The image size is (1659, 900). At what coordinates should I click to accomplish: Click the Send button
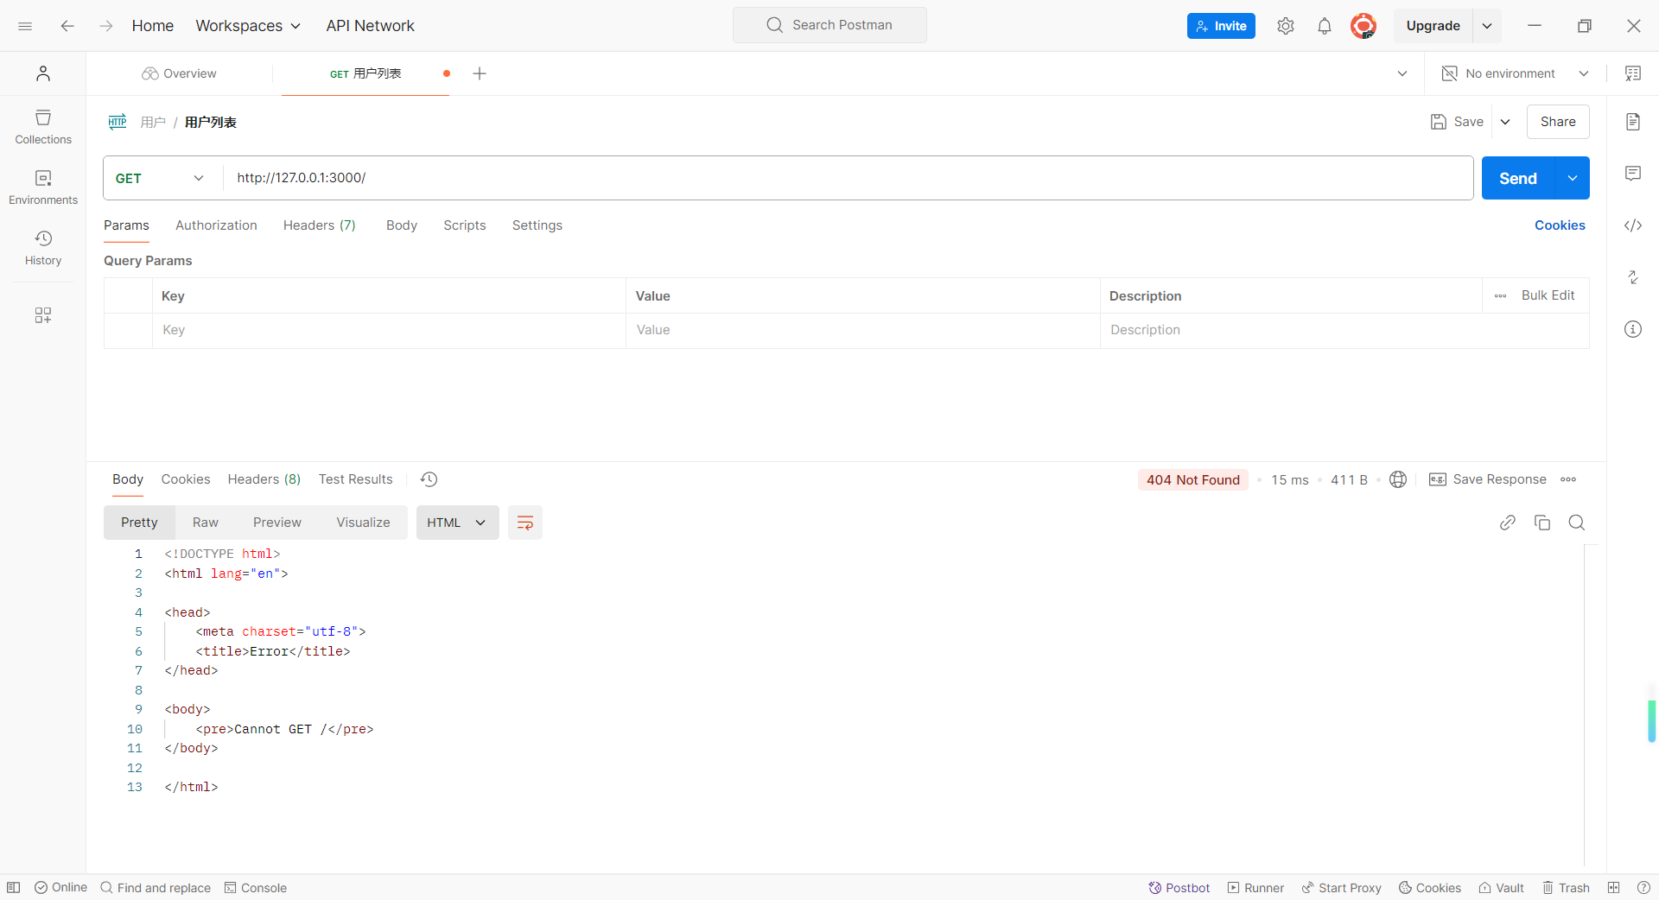[x=1518, y=178]
